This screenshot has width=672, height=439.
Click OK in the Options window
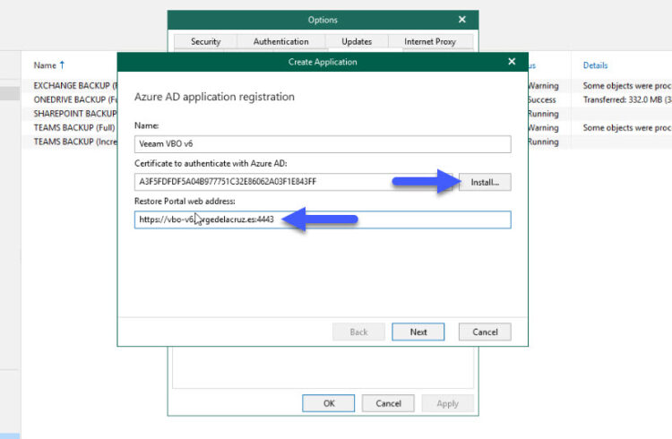coord(329,403)
